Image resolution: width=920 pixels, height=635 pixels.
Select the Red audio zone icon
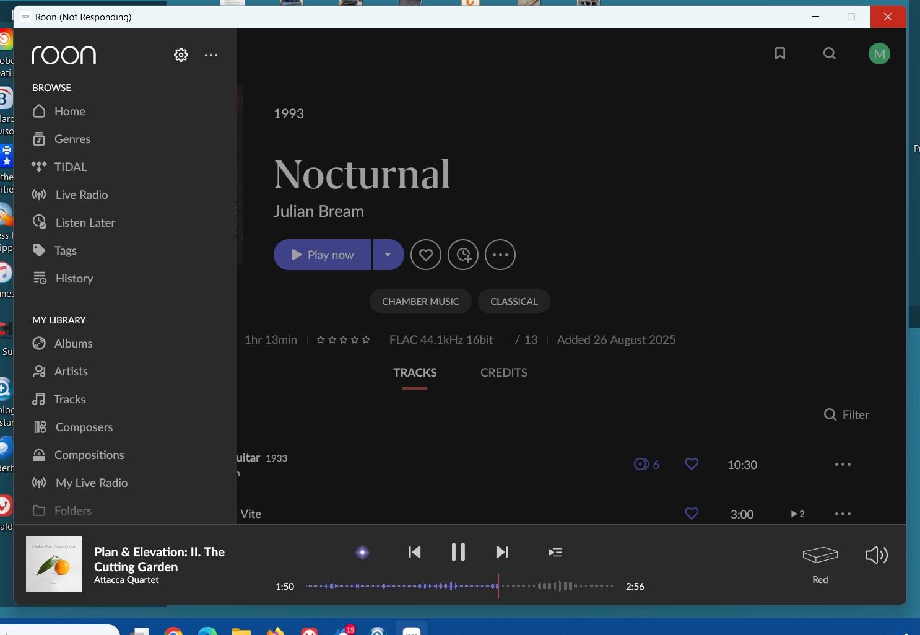820,555
